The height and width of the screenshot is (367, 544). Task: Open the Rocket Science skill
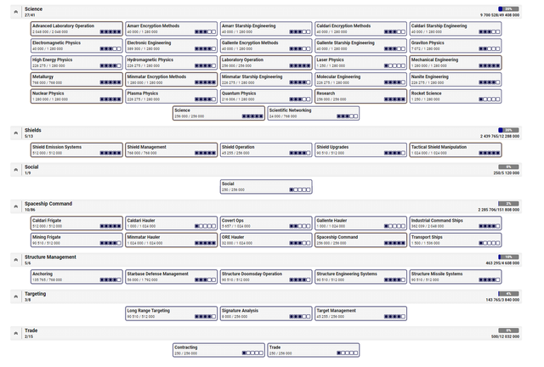[456, 97]
